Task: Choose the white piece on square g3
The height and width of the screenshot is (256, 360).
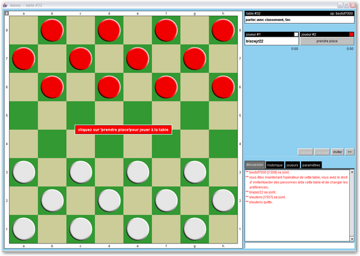Action: [x=195, y=172]
